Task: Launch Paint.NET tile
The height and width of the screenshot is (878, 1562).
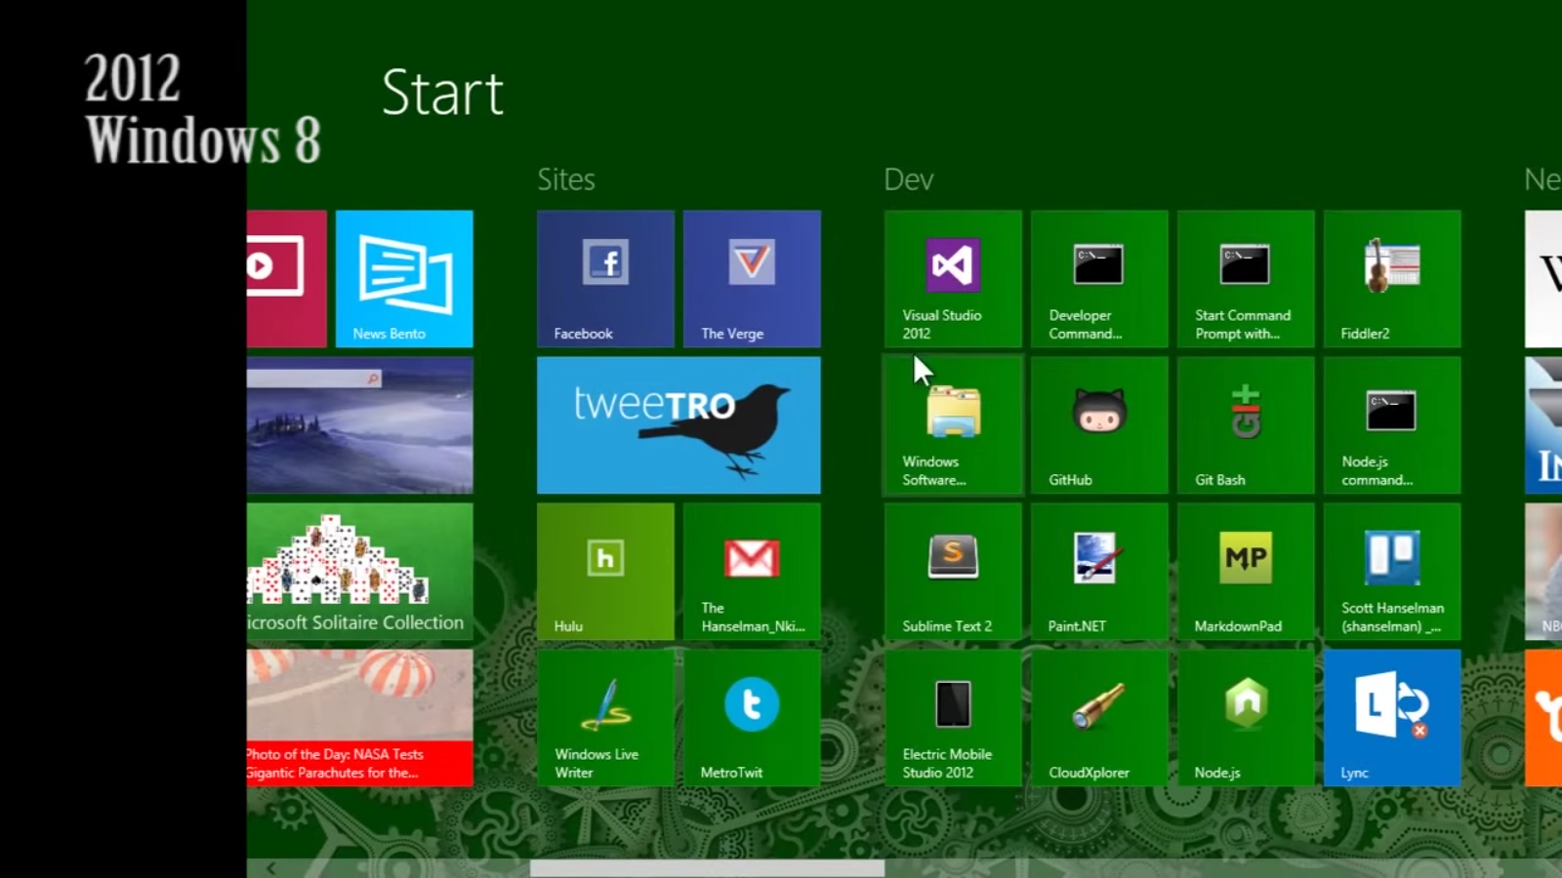Action: [1099, 572]
